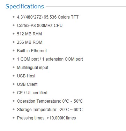Click the USB Client item
The image size is (126, 131).
click(x=27, y=84)
